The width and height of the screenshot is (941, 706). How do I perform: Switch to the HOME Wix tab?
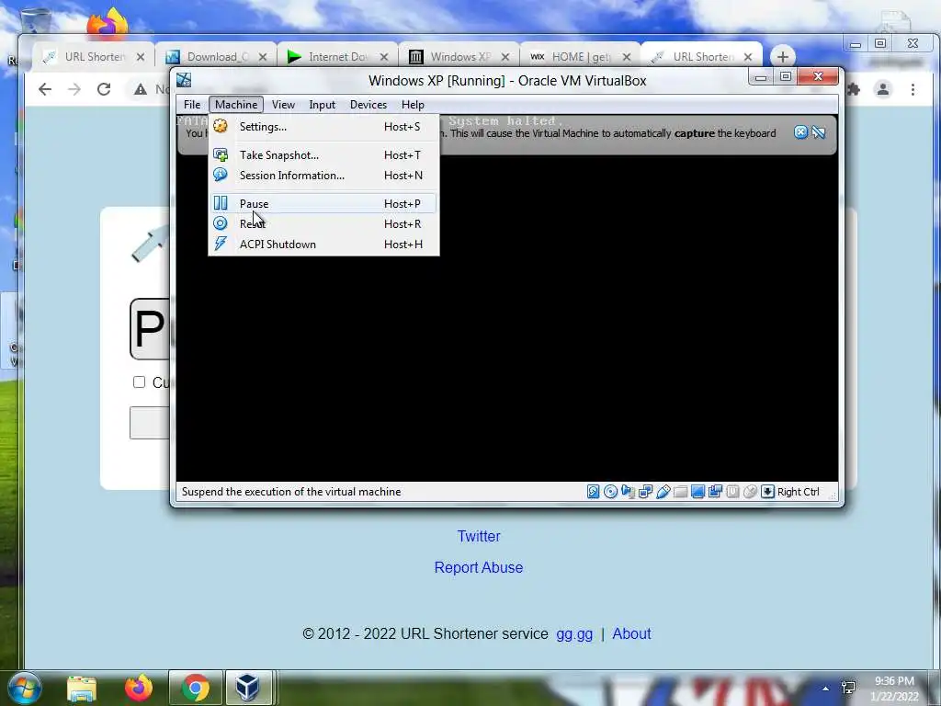[581, 57]
